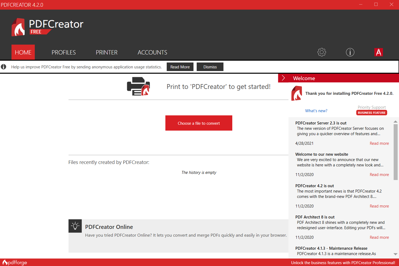Click the pdfforge logo in status bar

pos(15,263)
